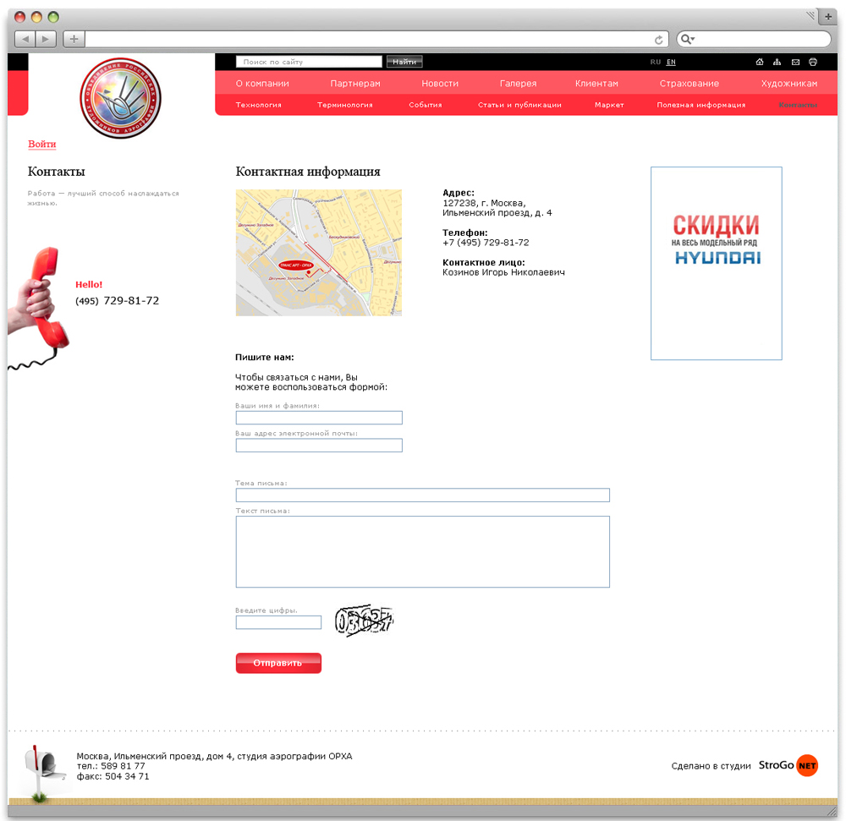Open the Галерея menu item
This screenshot has height=821, width=846.
click(x=518, y=84)
